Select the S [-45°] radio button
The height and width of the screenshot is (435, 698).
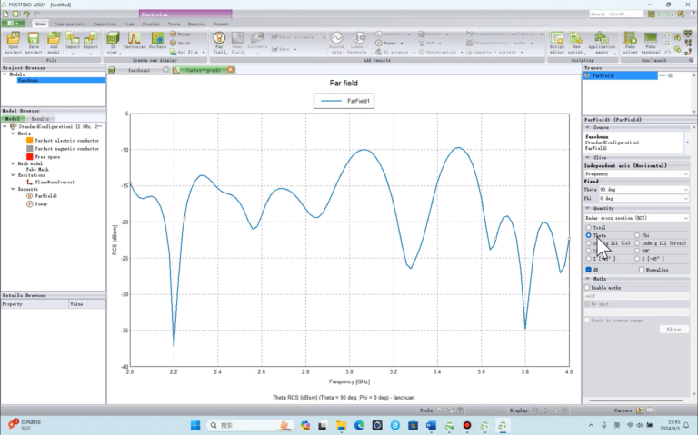pyautogui.click(x=637, y=259)
